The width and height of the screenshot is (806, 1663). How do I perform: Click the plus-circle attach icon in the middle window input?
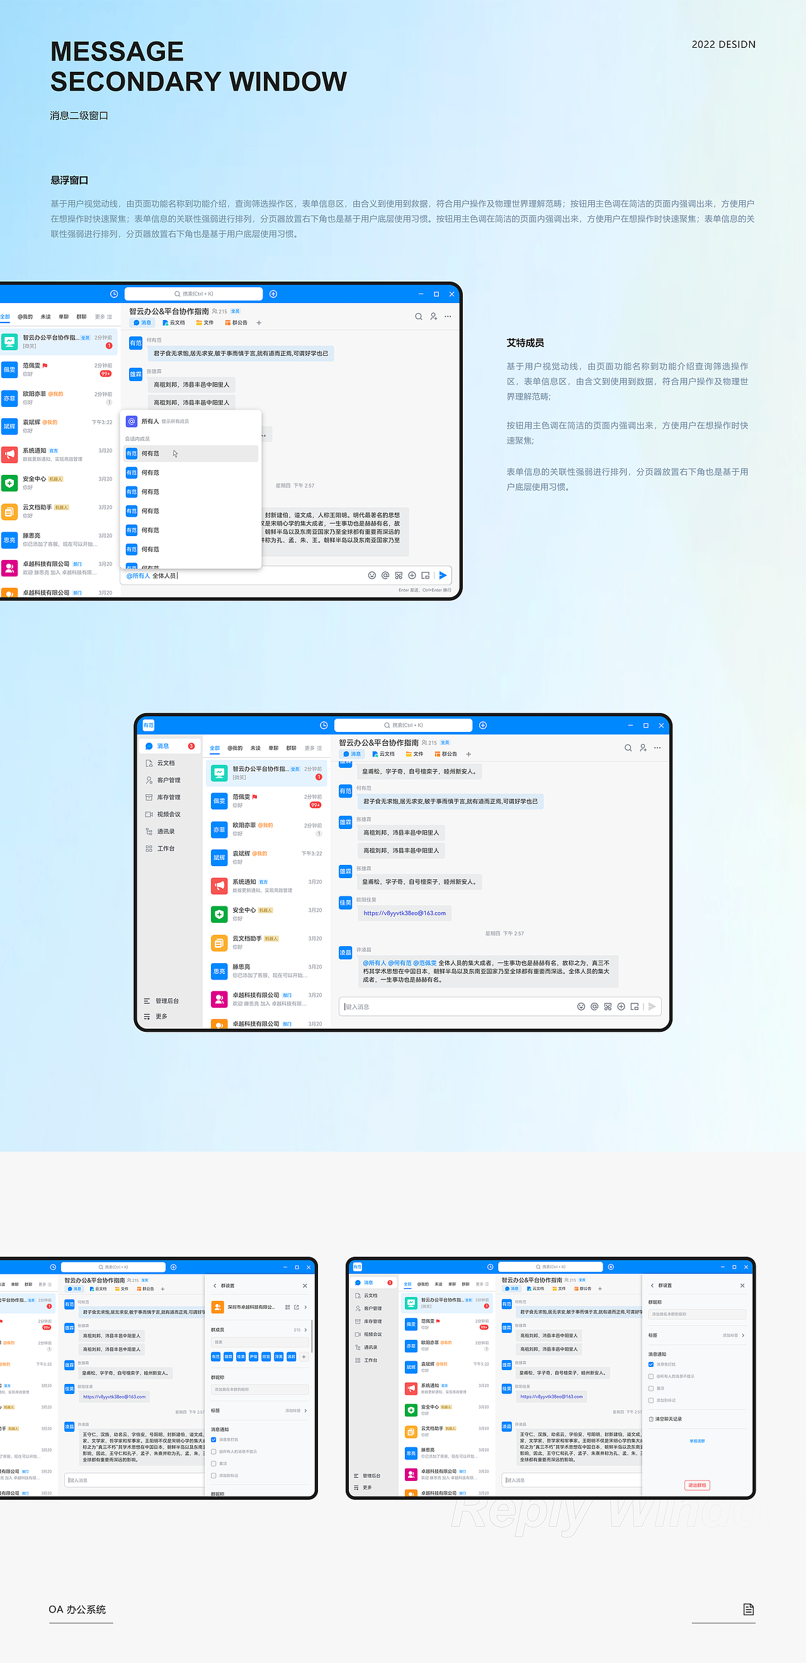(x=621, y=1007)
